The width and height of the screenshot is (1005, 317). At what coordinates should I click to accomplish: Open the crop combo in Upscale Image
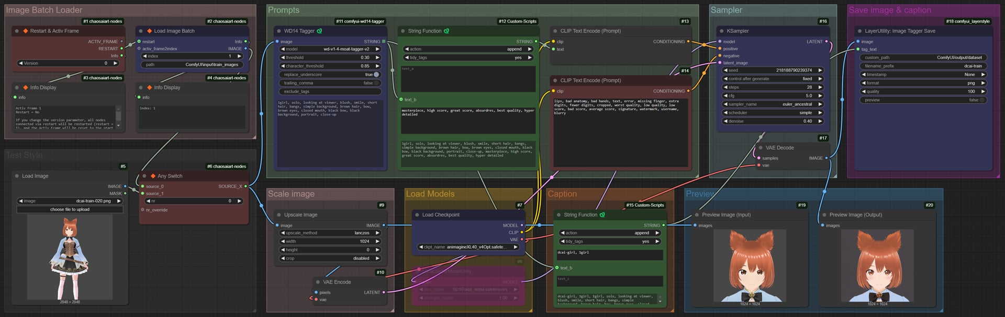[x=330, y=258]
